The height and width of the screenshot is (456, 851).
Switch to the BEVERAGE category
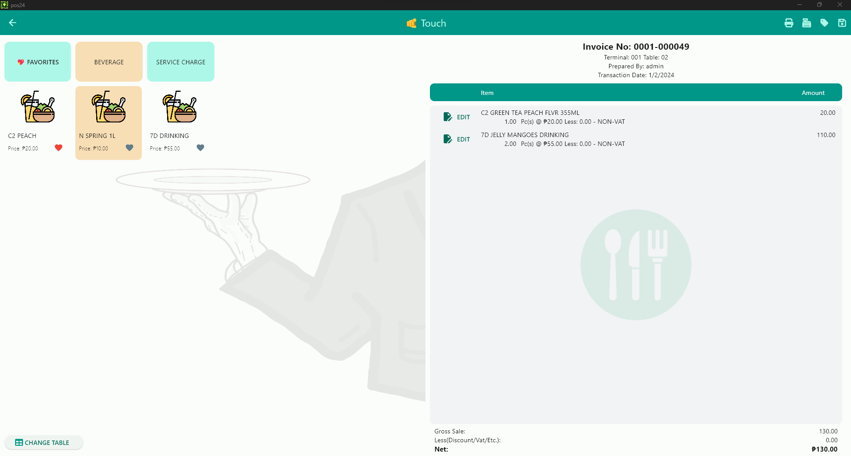pyautogui.click(x=109, y=62)
